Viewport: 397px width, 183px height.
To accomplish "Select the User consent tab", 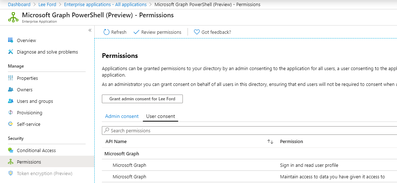I will point(161,116).
